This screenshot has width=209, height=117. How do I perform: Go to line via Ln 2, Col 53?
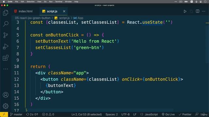87,114
